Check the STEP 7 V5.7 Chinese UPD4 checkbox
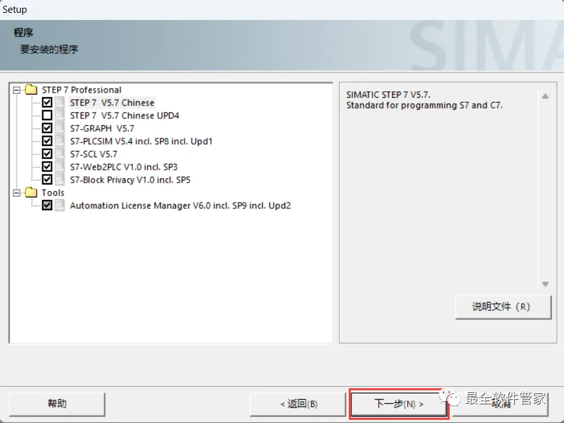 (x=47, y=115)
